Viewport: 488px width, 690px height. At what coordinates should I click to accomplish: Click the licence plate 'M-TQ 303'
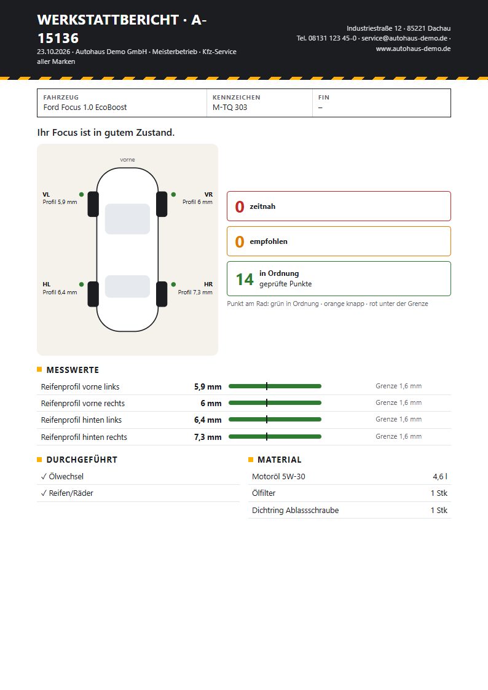(x=230, y=108)
